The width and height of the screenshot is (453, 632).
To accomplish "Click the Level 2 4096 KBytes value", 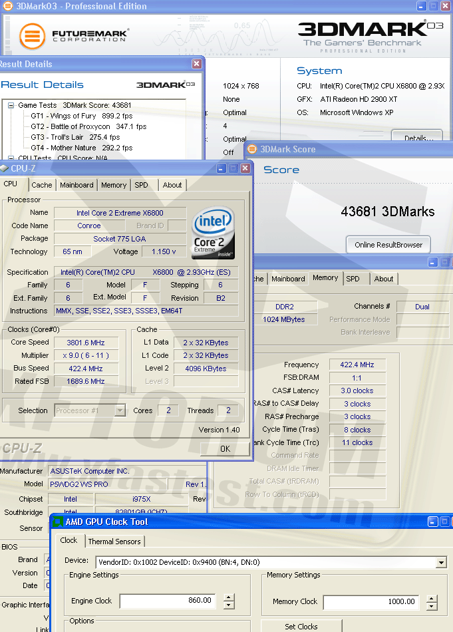I will click(206, 369).
